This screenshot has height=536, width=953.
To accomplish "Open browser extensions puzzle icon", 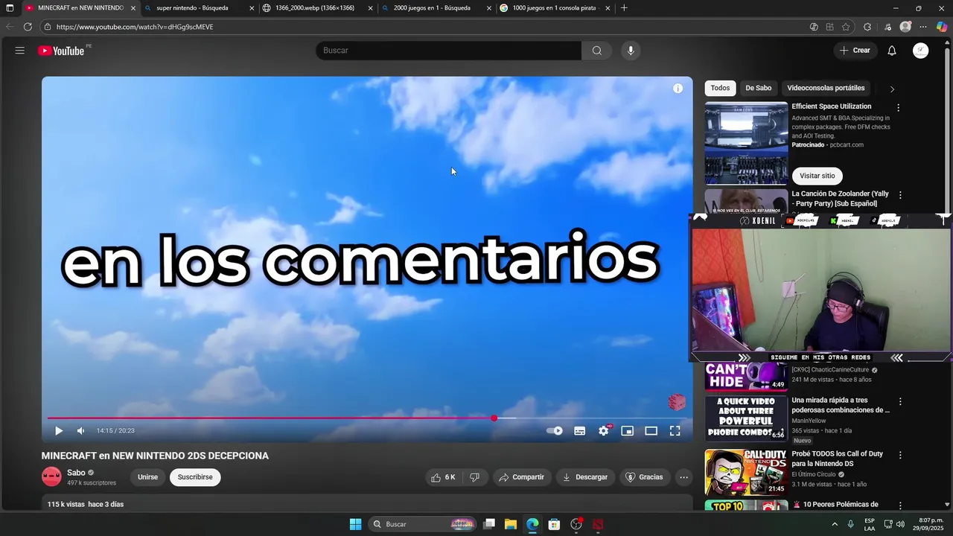I will [x=867, y=27].
